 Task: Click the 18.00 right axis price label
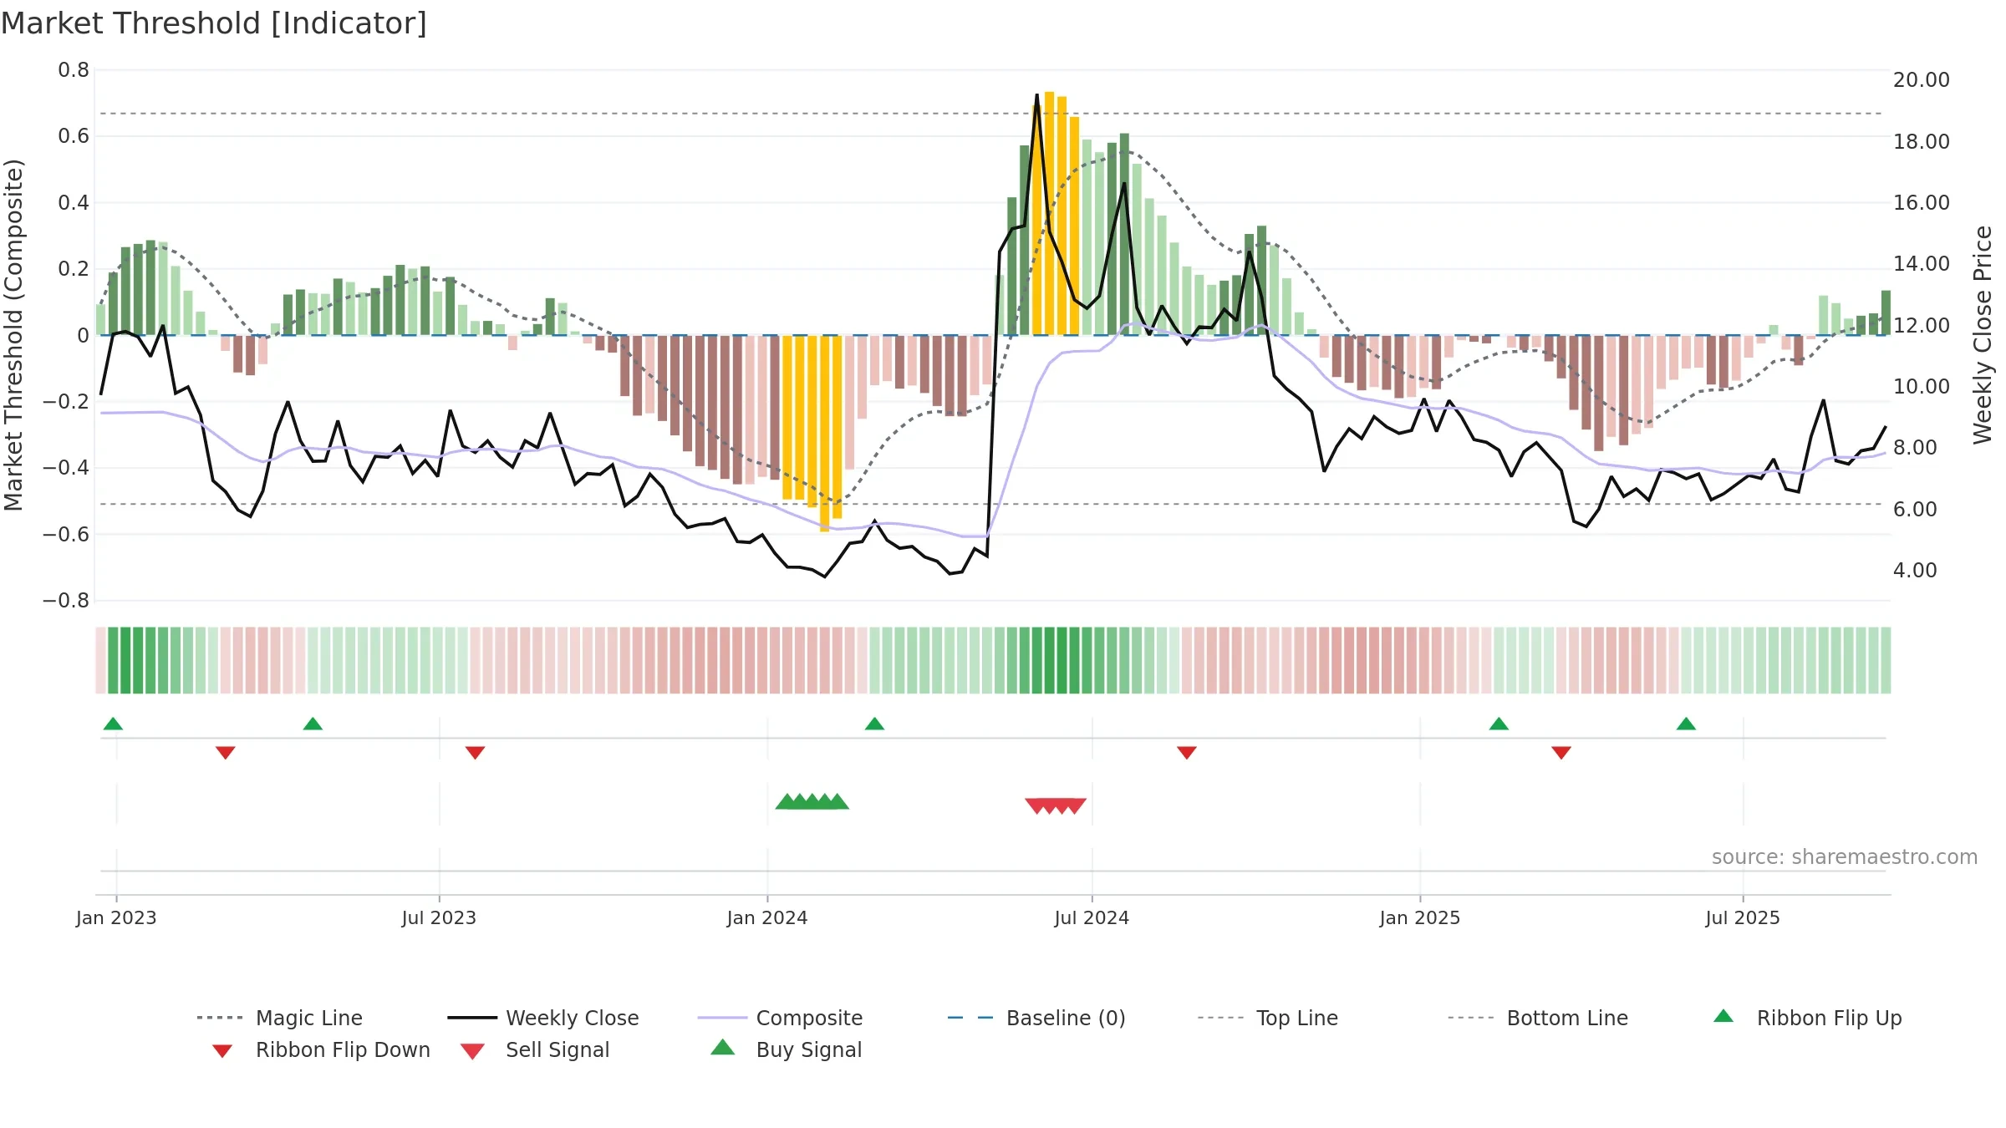(x=1922, y=142)
